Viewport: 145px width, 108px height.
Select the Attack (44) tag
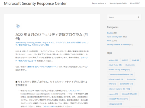click(135, 60)
